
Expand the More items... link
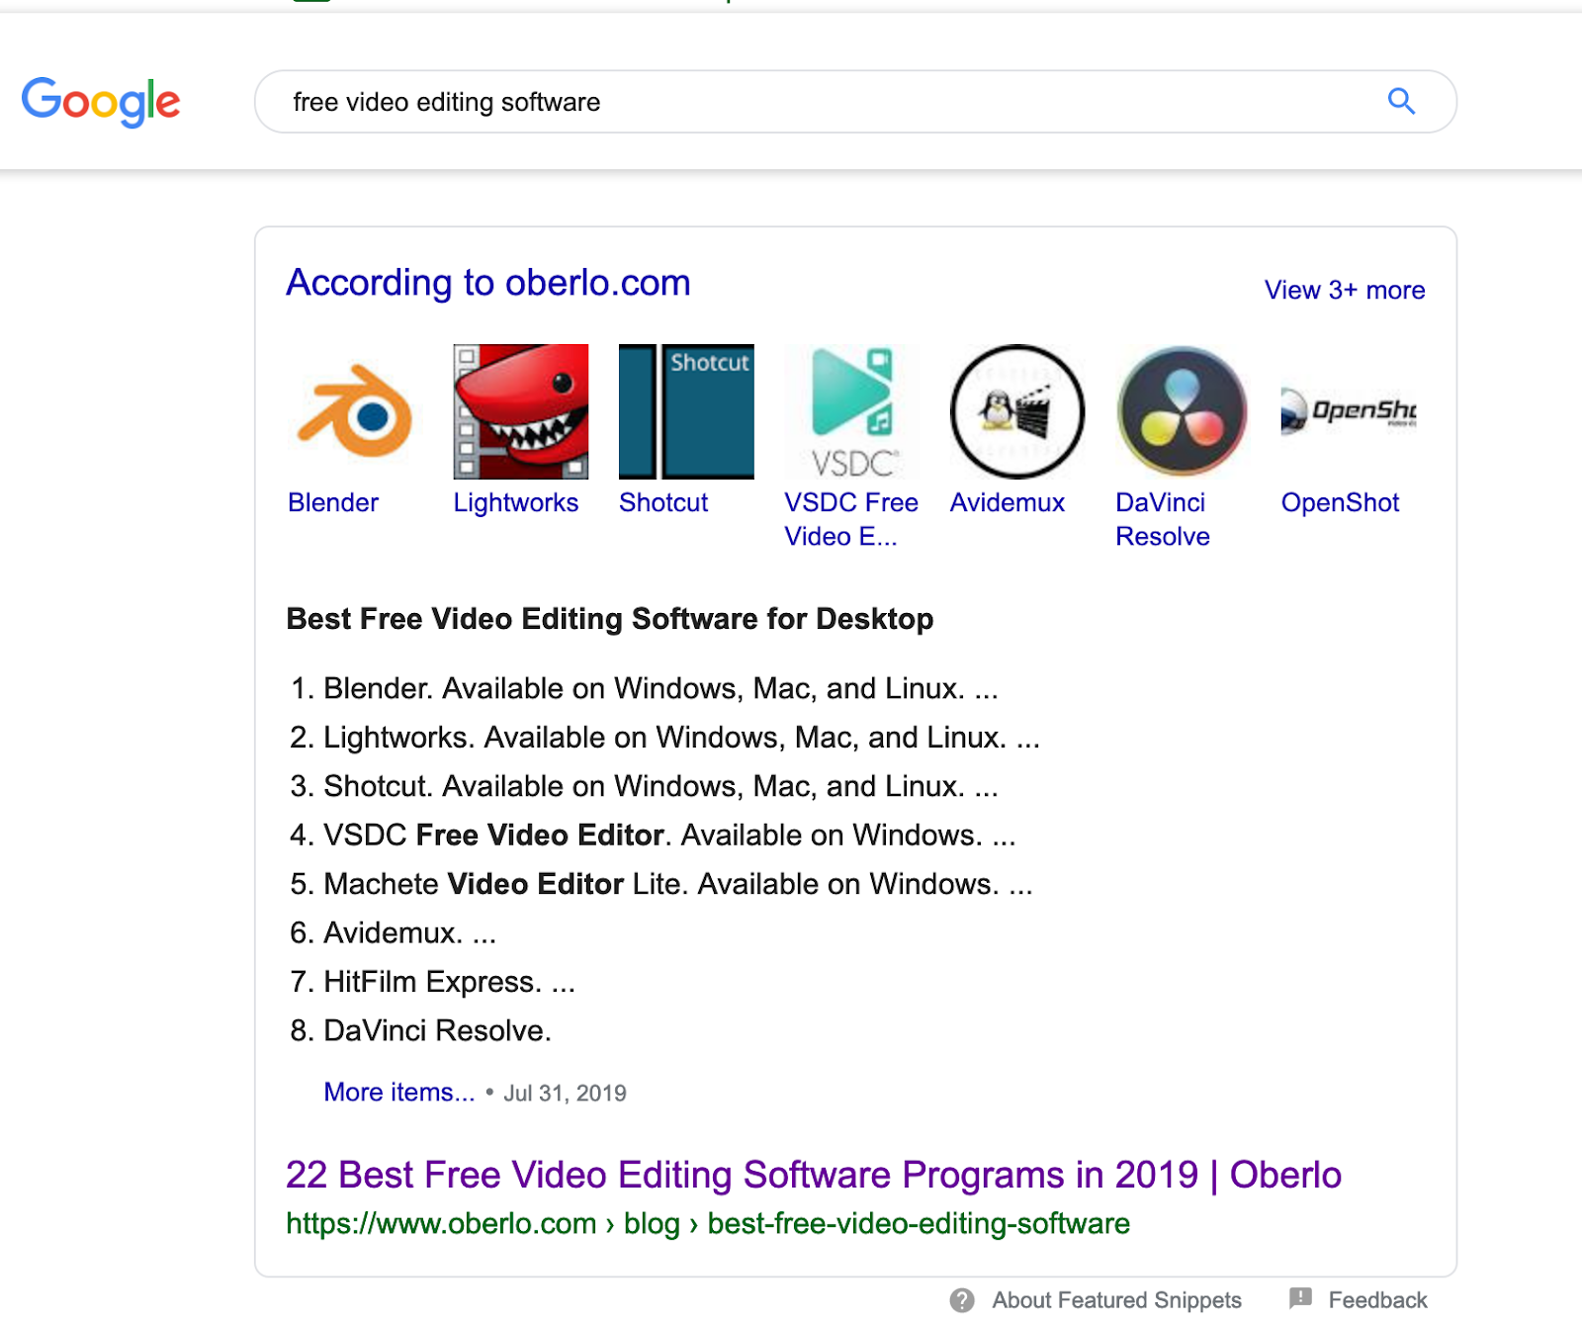click(399, 1092)
